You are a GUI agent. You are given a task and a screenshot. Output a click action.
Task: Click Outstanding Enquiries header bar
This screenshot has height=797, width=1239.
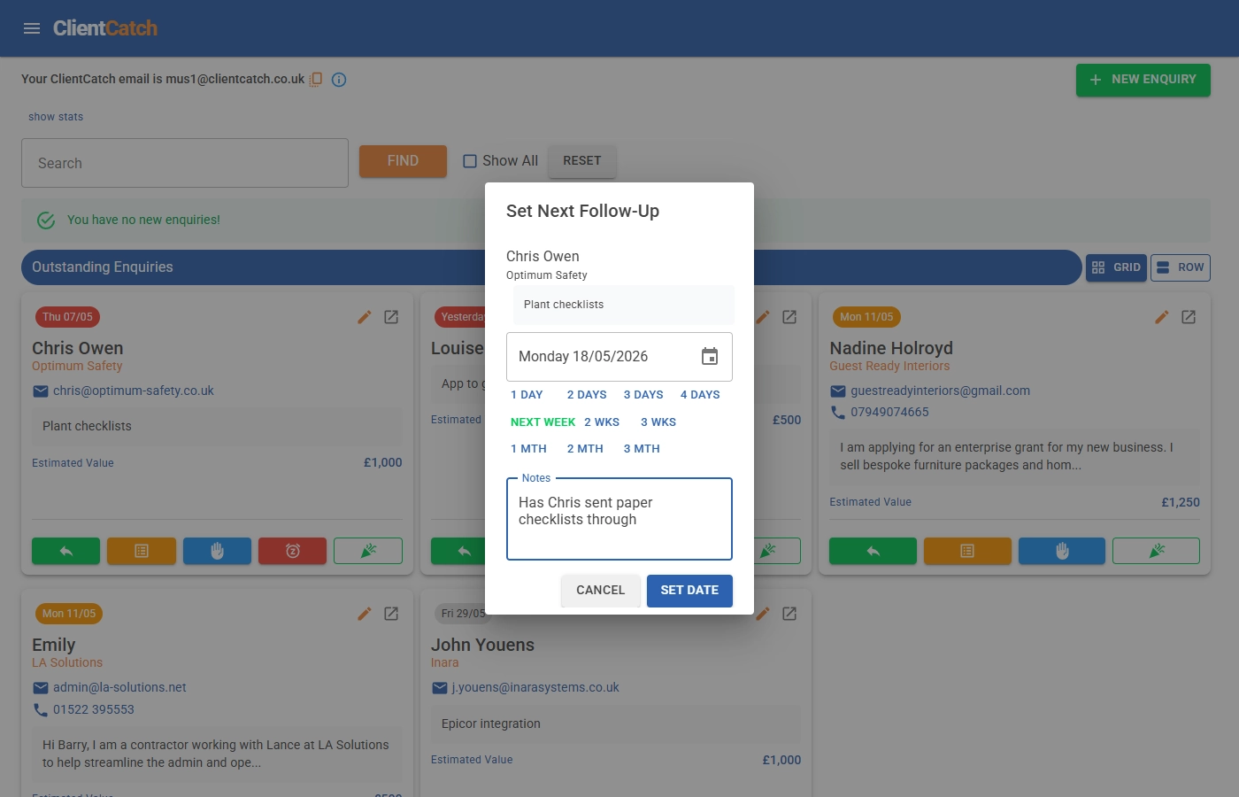tap(551, 267)
